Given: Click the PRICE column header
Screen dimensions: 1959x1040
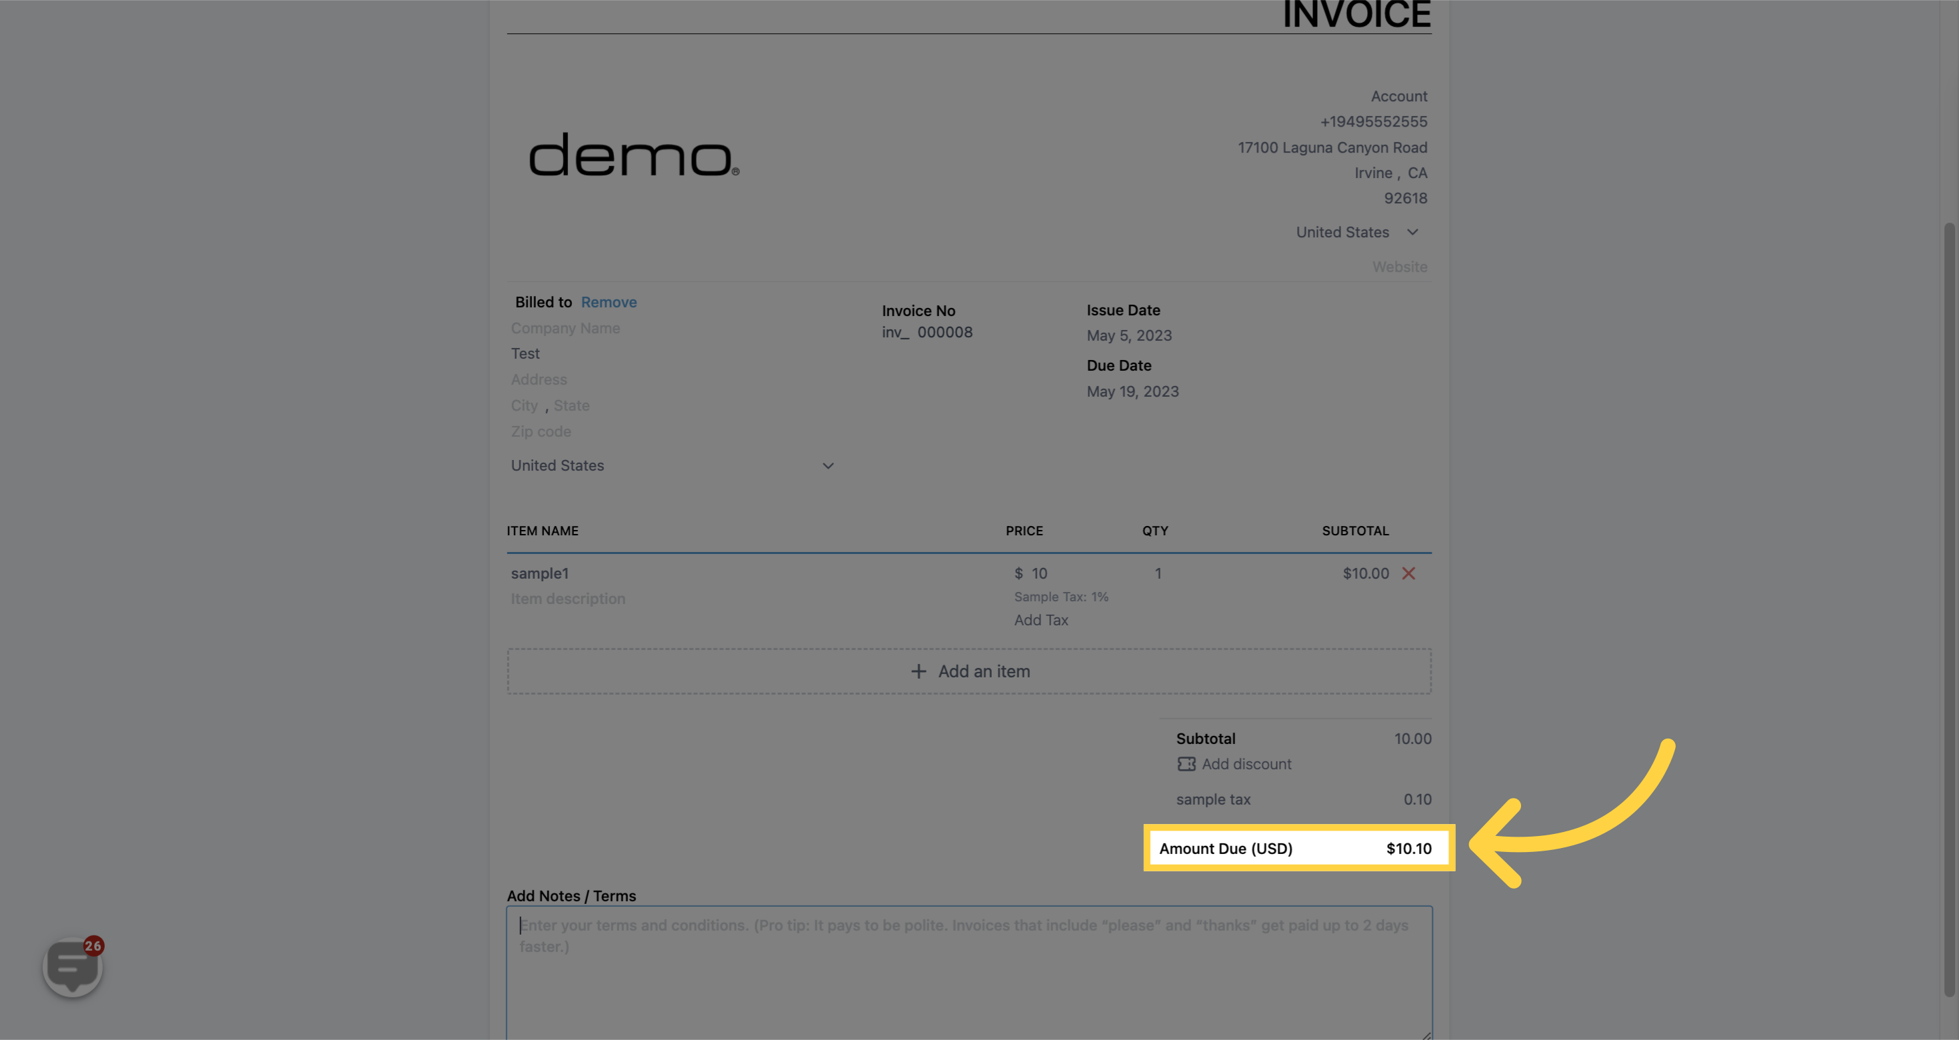Looking at the screenshot, I should tap(1024, 531).
